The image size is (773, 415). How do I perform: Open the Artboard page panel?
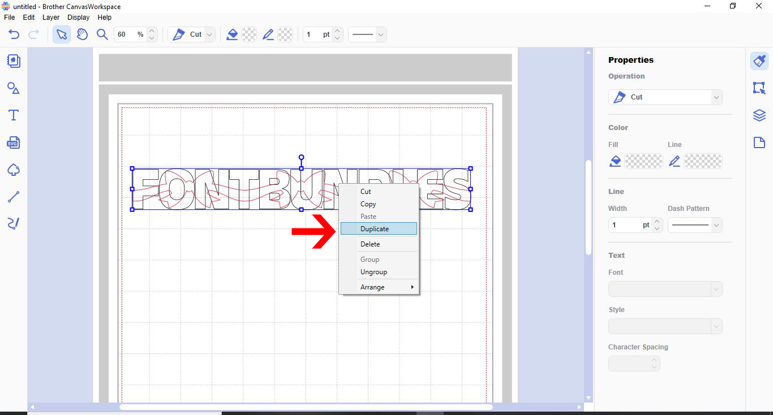759,142
